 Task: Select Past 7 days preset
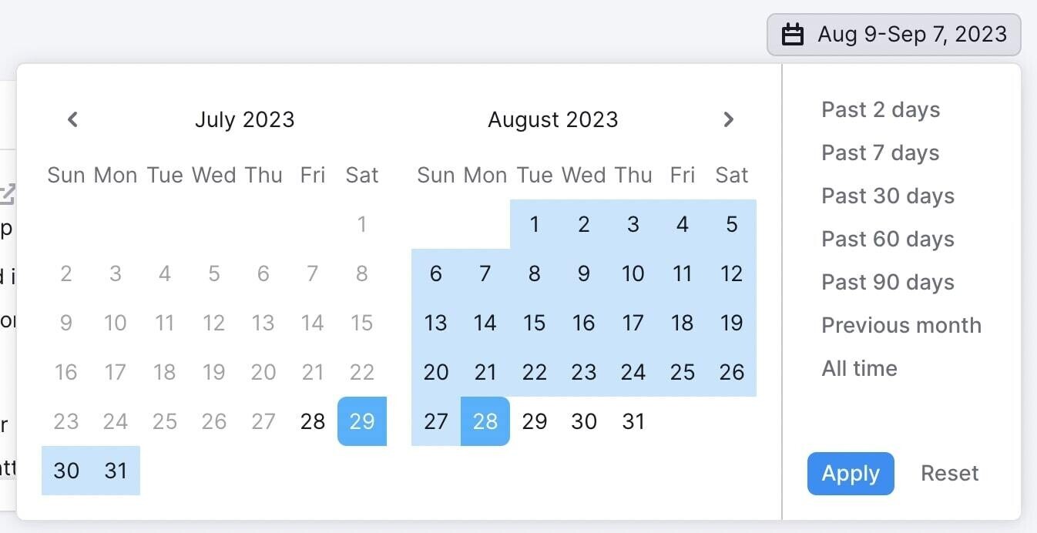pyautogui.click(x=881, y=153)
